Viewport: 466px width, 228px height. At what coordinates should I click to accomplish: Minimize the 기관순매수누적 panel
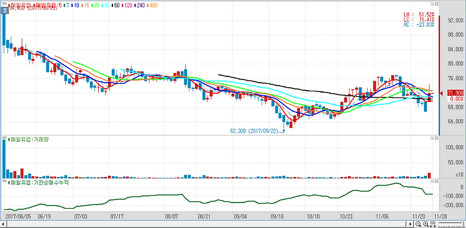[x=432, y=181]
